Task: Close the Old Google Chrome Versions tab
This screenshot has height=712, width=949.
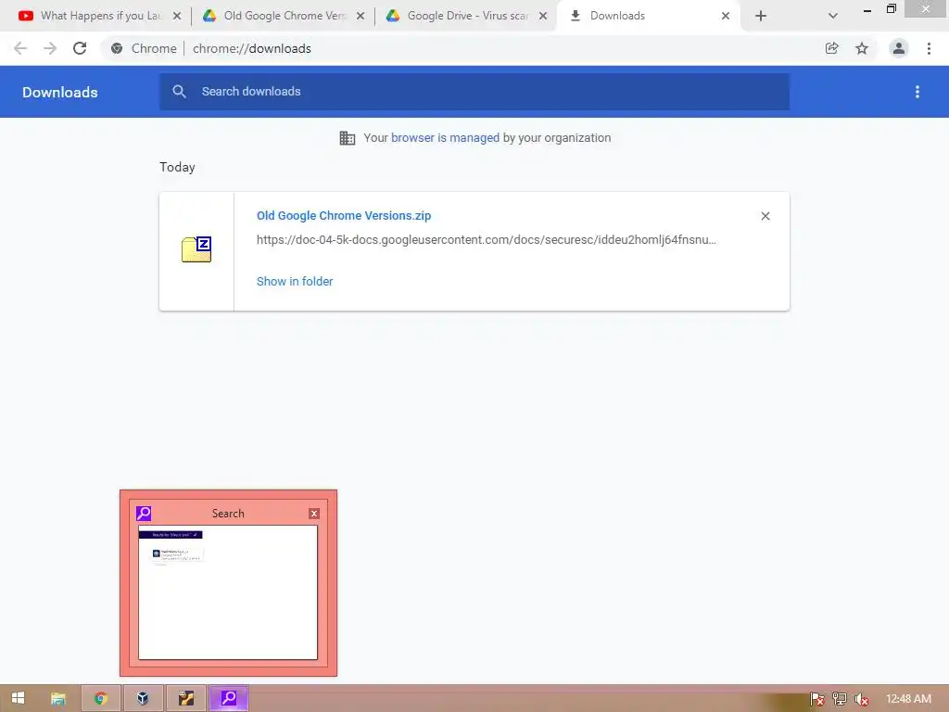Action: click(361, 16)
